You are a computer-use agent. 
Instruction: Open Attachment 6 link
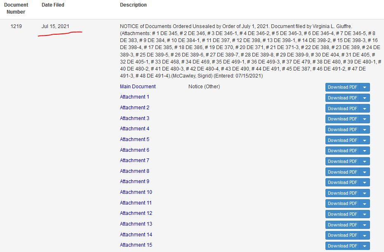tap(134, 150)
